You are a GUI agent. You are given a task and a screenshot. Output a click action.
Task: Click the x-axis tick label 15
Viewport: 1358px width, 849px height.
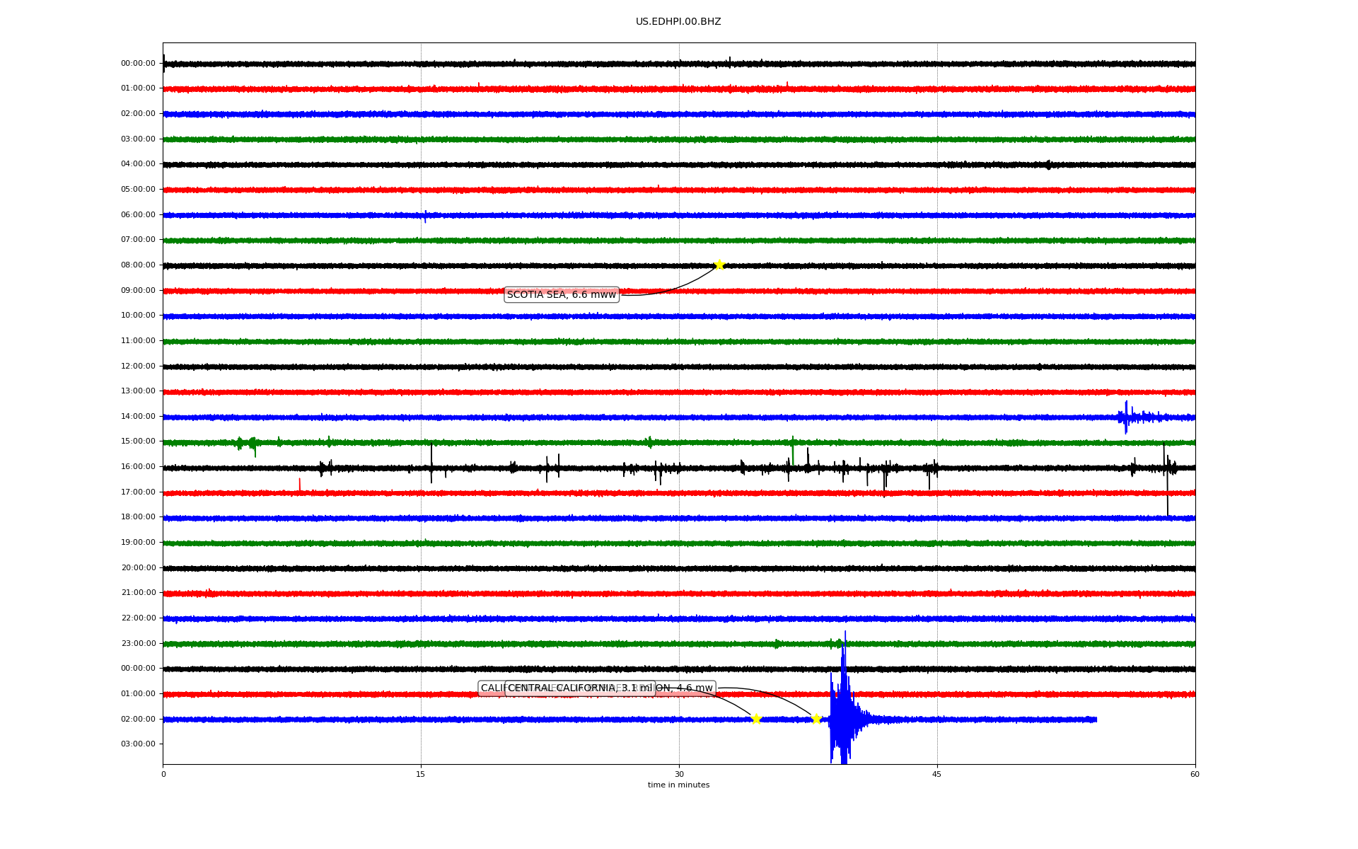click(421, 774)
